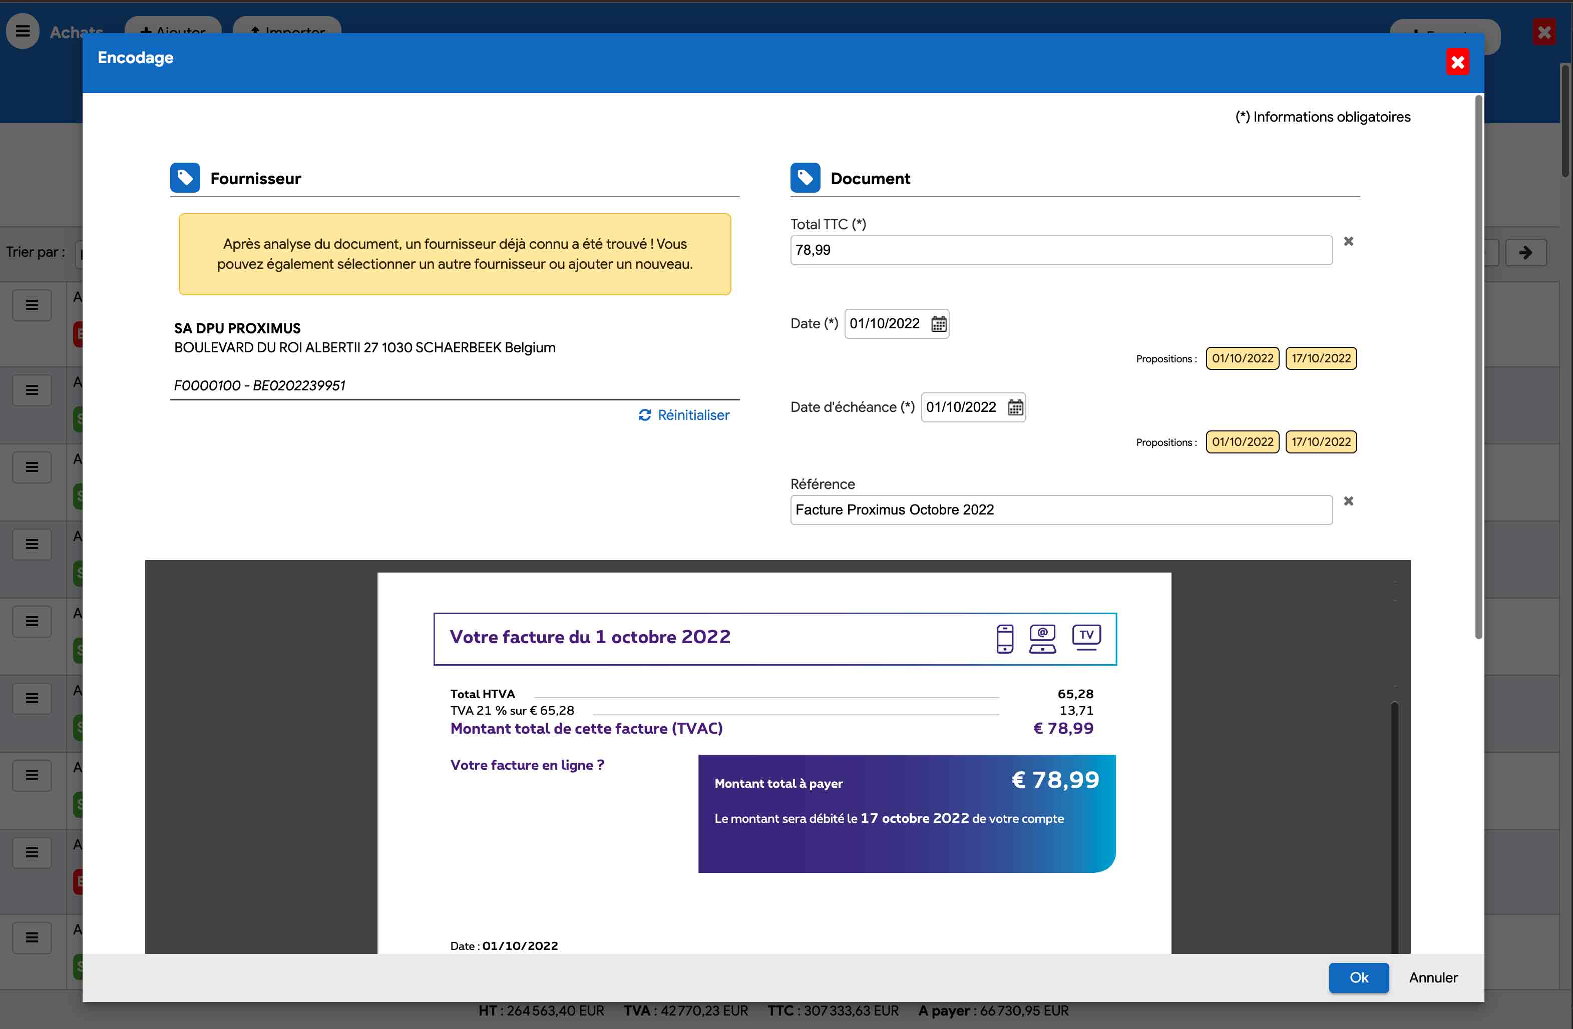Edit the Total TTC input field
1573x1029 pixels.
(1061, 250)
